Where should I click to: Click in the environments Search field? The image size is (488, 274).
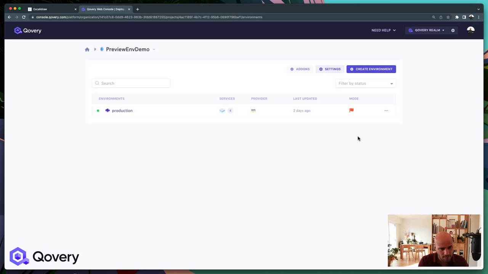(131, 83)
